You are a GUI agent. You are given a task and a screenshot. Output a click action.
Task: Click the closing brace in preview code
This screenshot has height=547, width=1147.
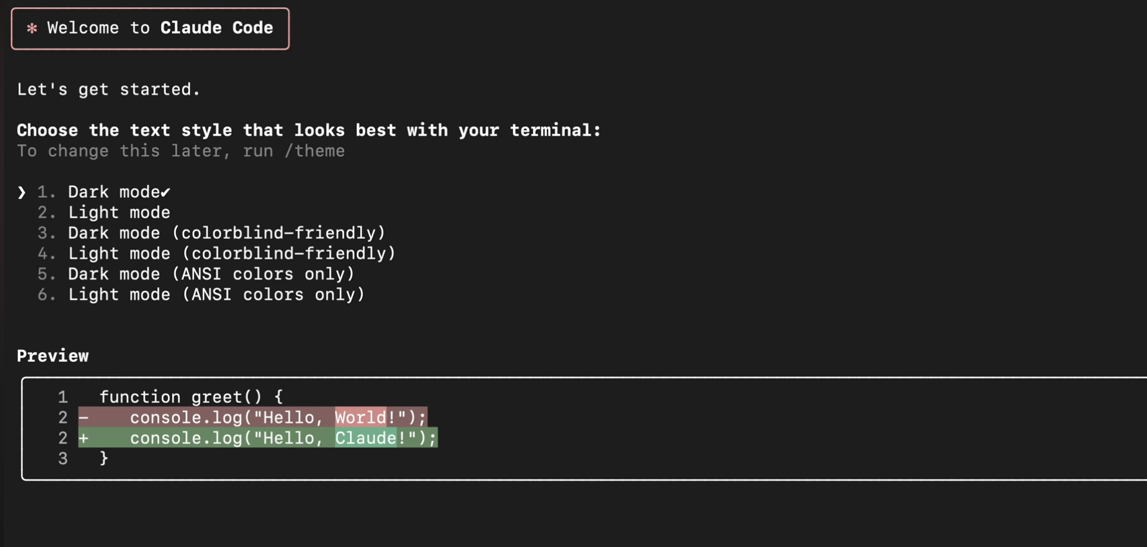pos(104,459)
